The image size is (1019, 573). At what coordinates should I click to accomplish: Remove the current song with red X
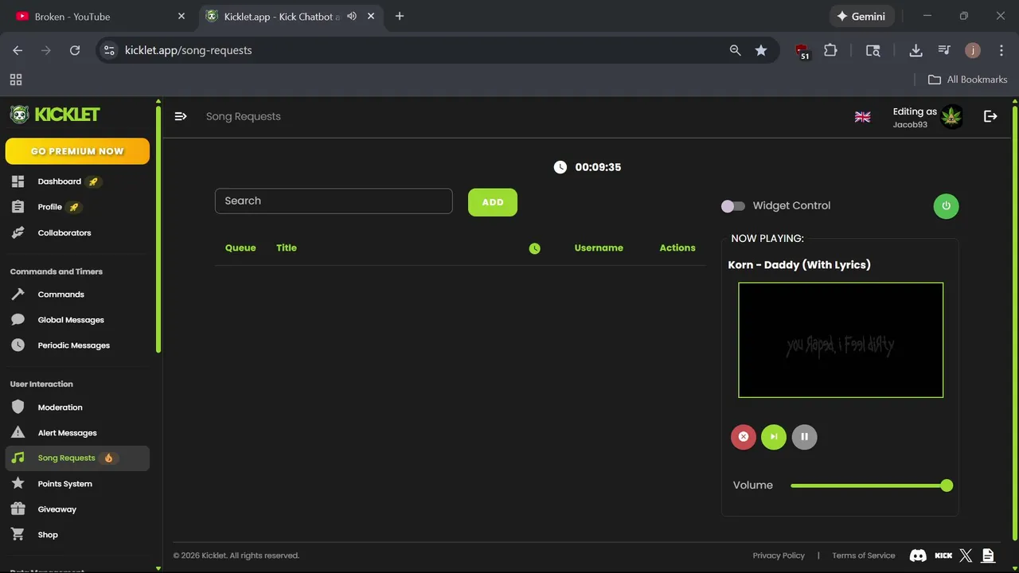[744, 437]
